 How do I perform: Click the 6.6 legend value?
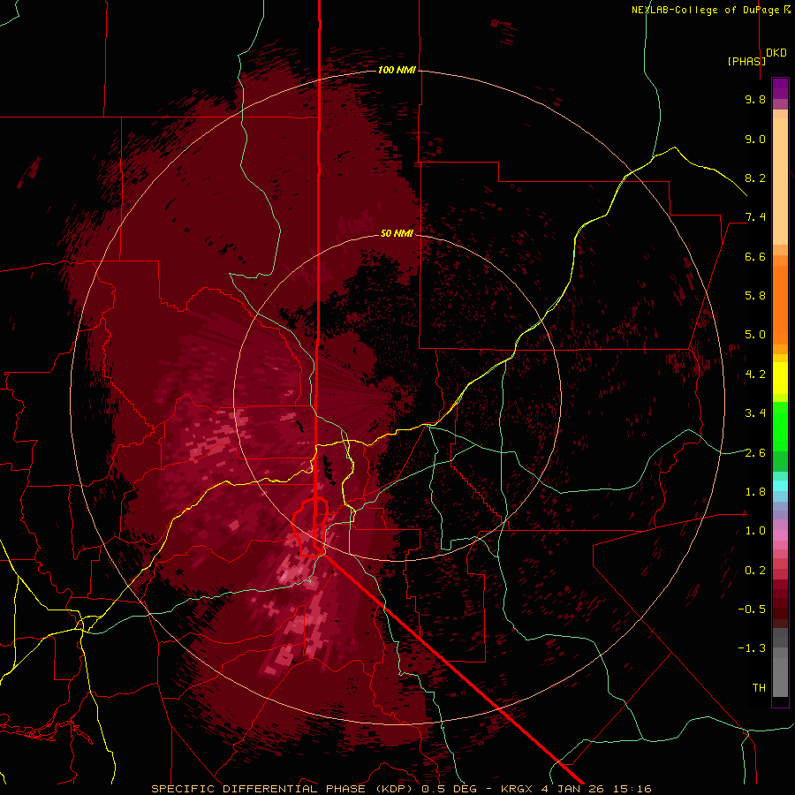(755, 256)
